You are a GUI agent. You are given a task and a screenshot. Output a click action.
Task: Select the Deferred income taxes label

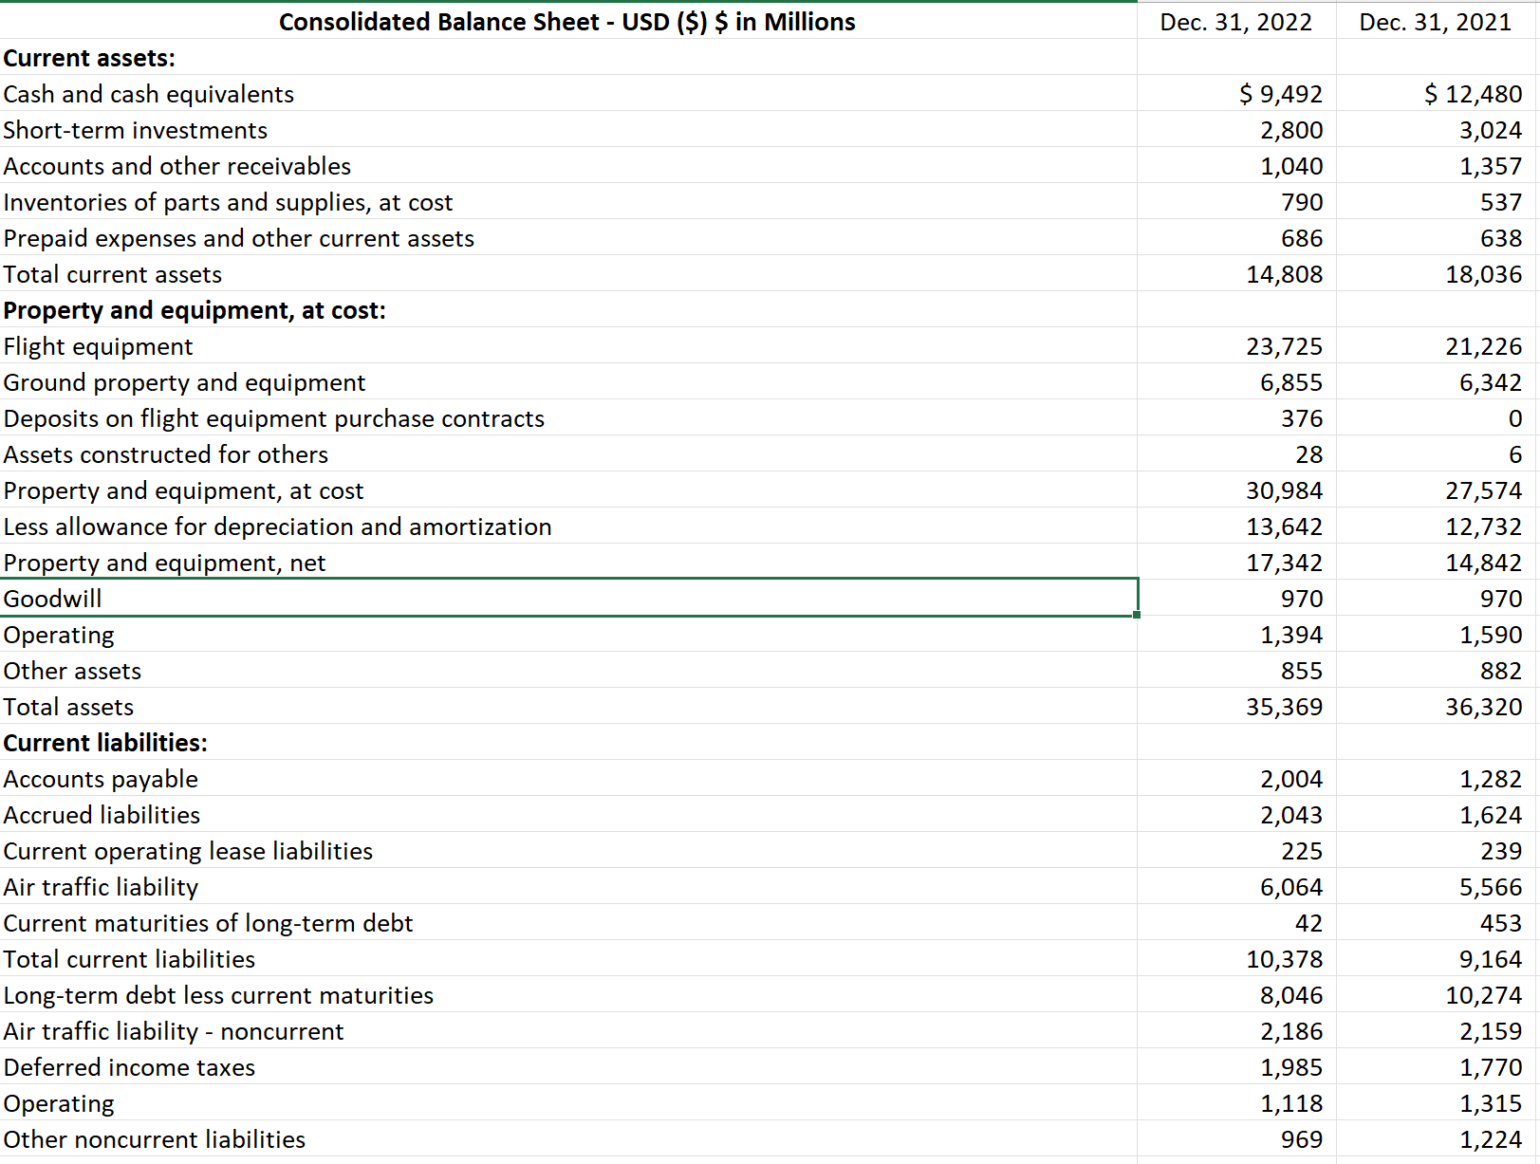[x=130, y=1067]
